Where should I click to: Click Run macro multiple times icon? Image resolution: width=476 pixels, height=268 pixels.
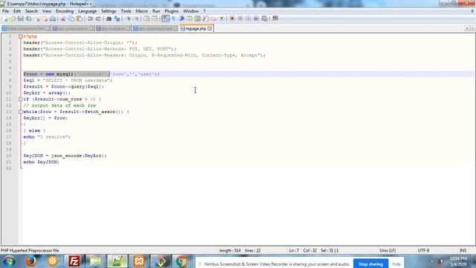(x=256, y=19)
